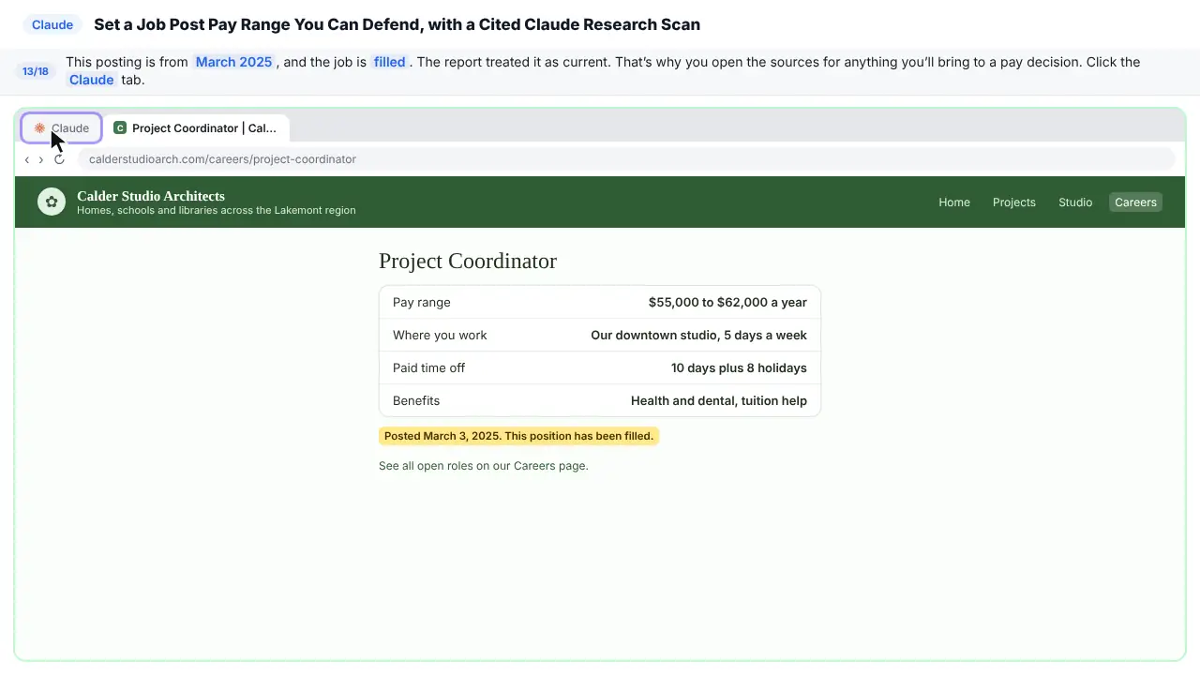Click the browser back arrow
Image resolution: width=1200 pixels, height=675 pixels.
pos(26,159)
